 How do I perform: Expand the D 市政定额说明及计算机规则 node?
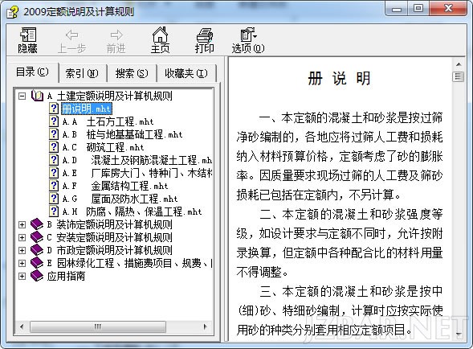tap(22, 250)
